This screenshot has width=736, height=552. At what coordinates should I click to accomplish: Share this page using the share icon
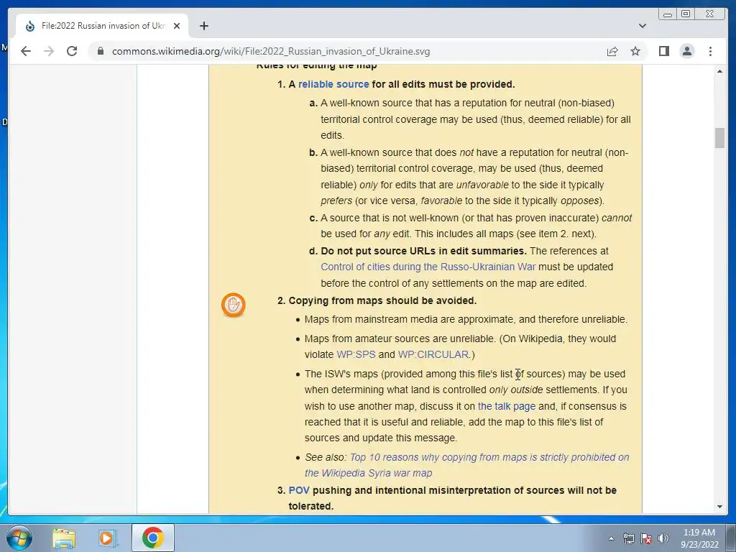point(612,51)
